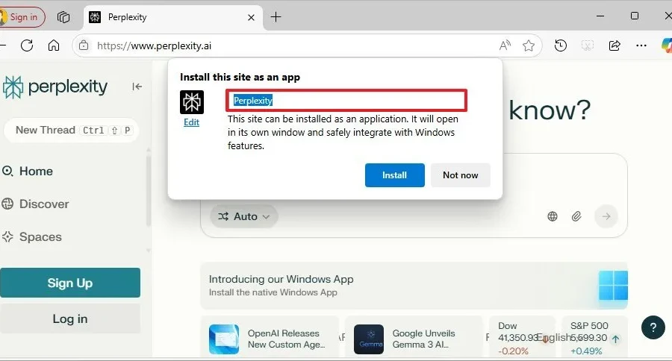The width and height of the screenshot is (672, 361).
Task: Click the sidebar scrollbar
Action: [x=149, y=190]
